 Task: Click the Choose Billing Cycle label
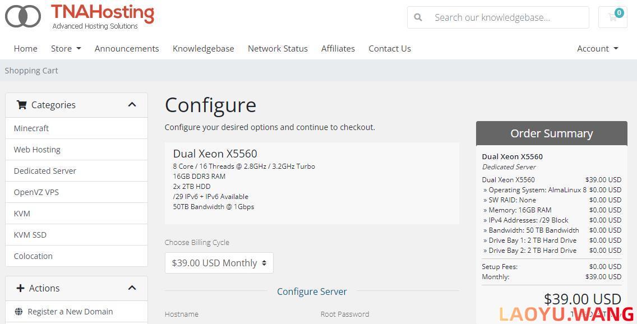197,242
